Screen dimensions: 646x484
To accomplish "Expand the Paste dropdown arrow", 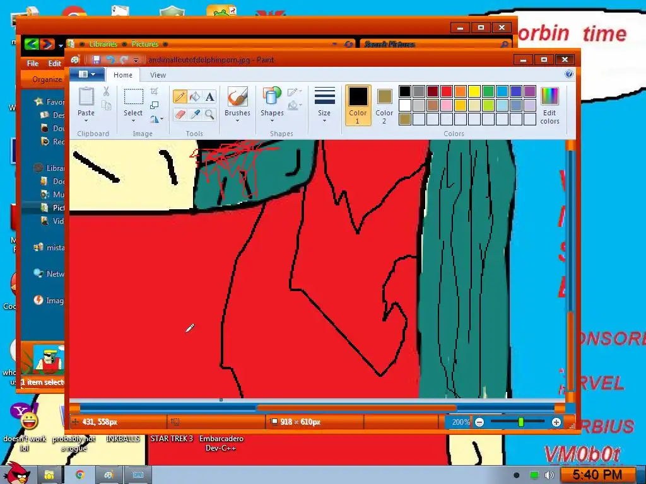I will tap(86, 120).
